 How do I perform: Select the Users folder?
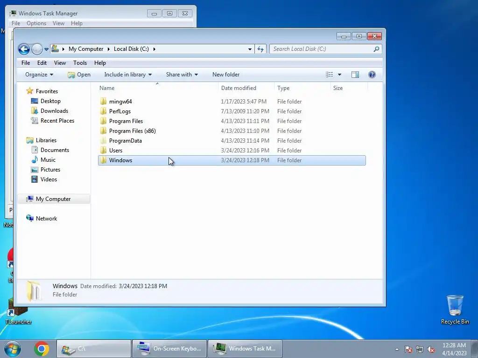[x=232, y=150]
